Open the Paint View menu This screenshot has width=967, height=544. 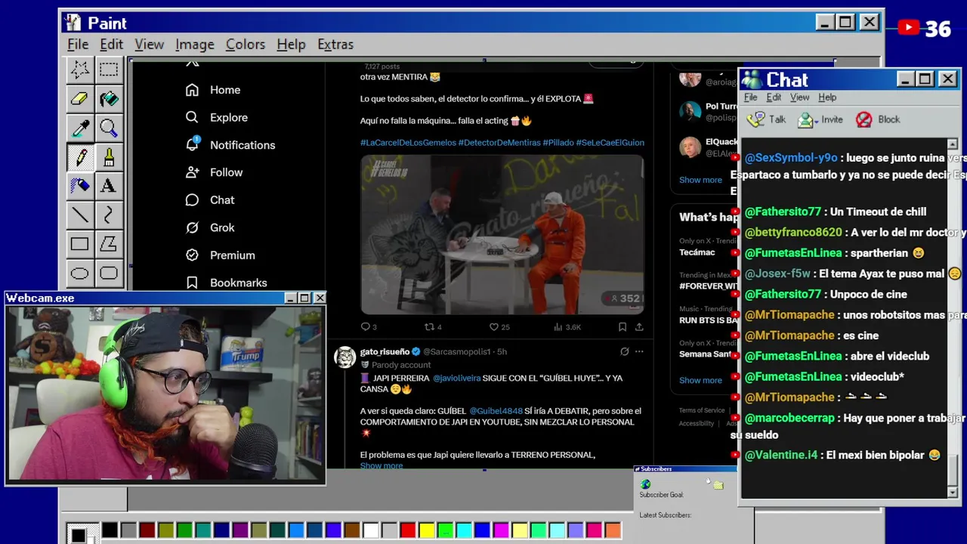click(x=149, y=45)
